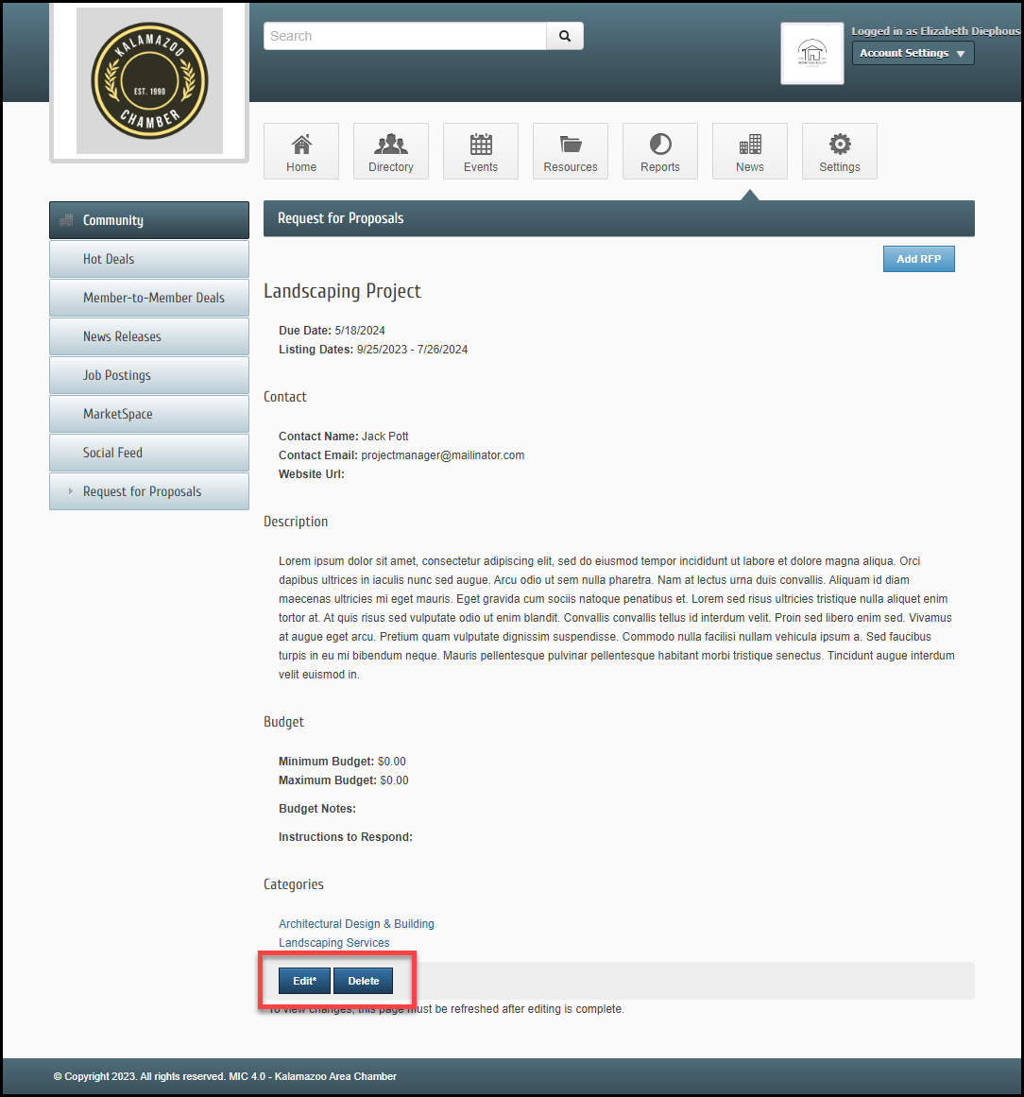
Task: Click the member profile logo thumbnail
Action: coord(812,53)
